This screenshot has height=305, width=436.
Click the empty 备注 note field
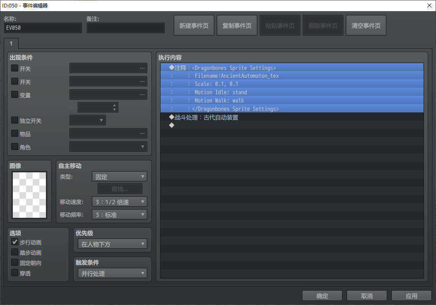tap(126, 28)
